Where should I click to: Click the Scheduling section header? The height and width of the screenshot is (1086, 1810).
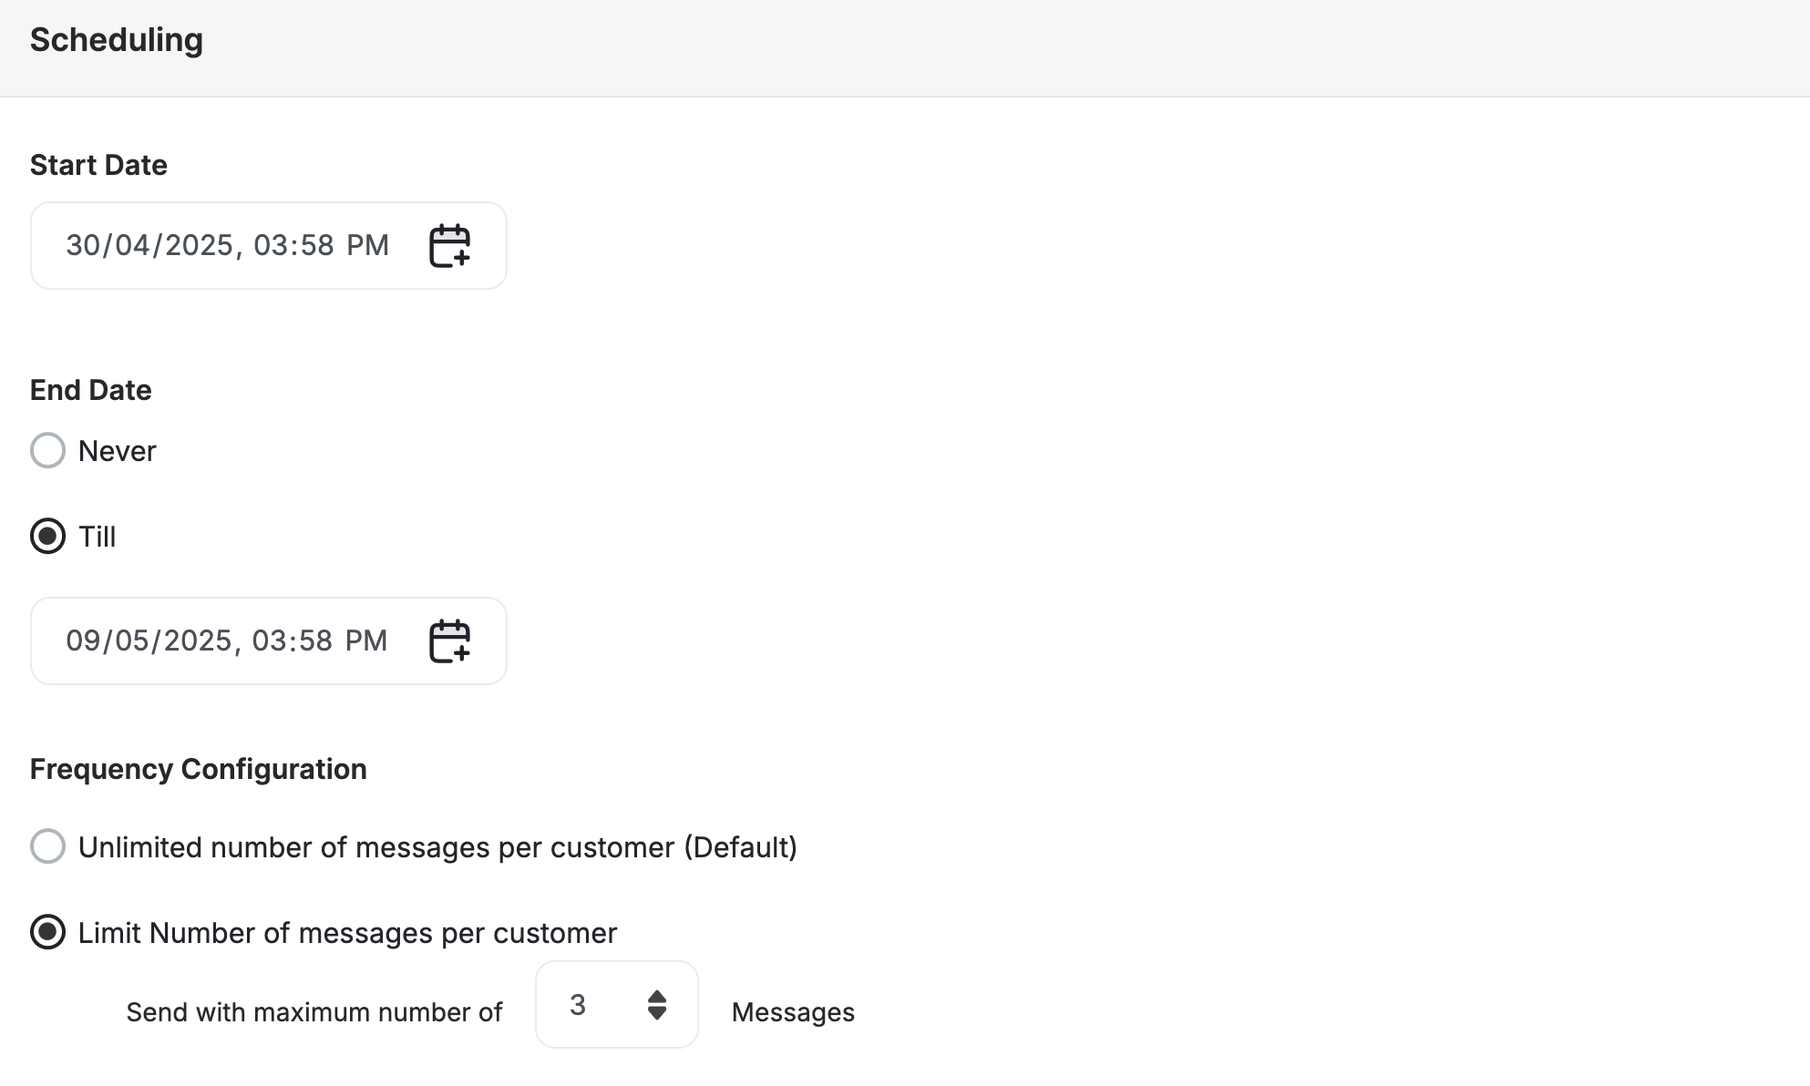tap(117, 39)
